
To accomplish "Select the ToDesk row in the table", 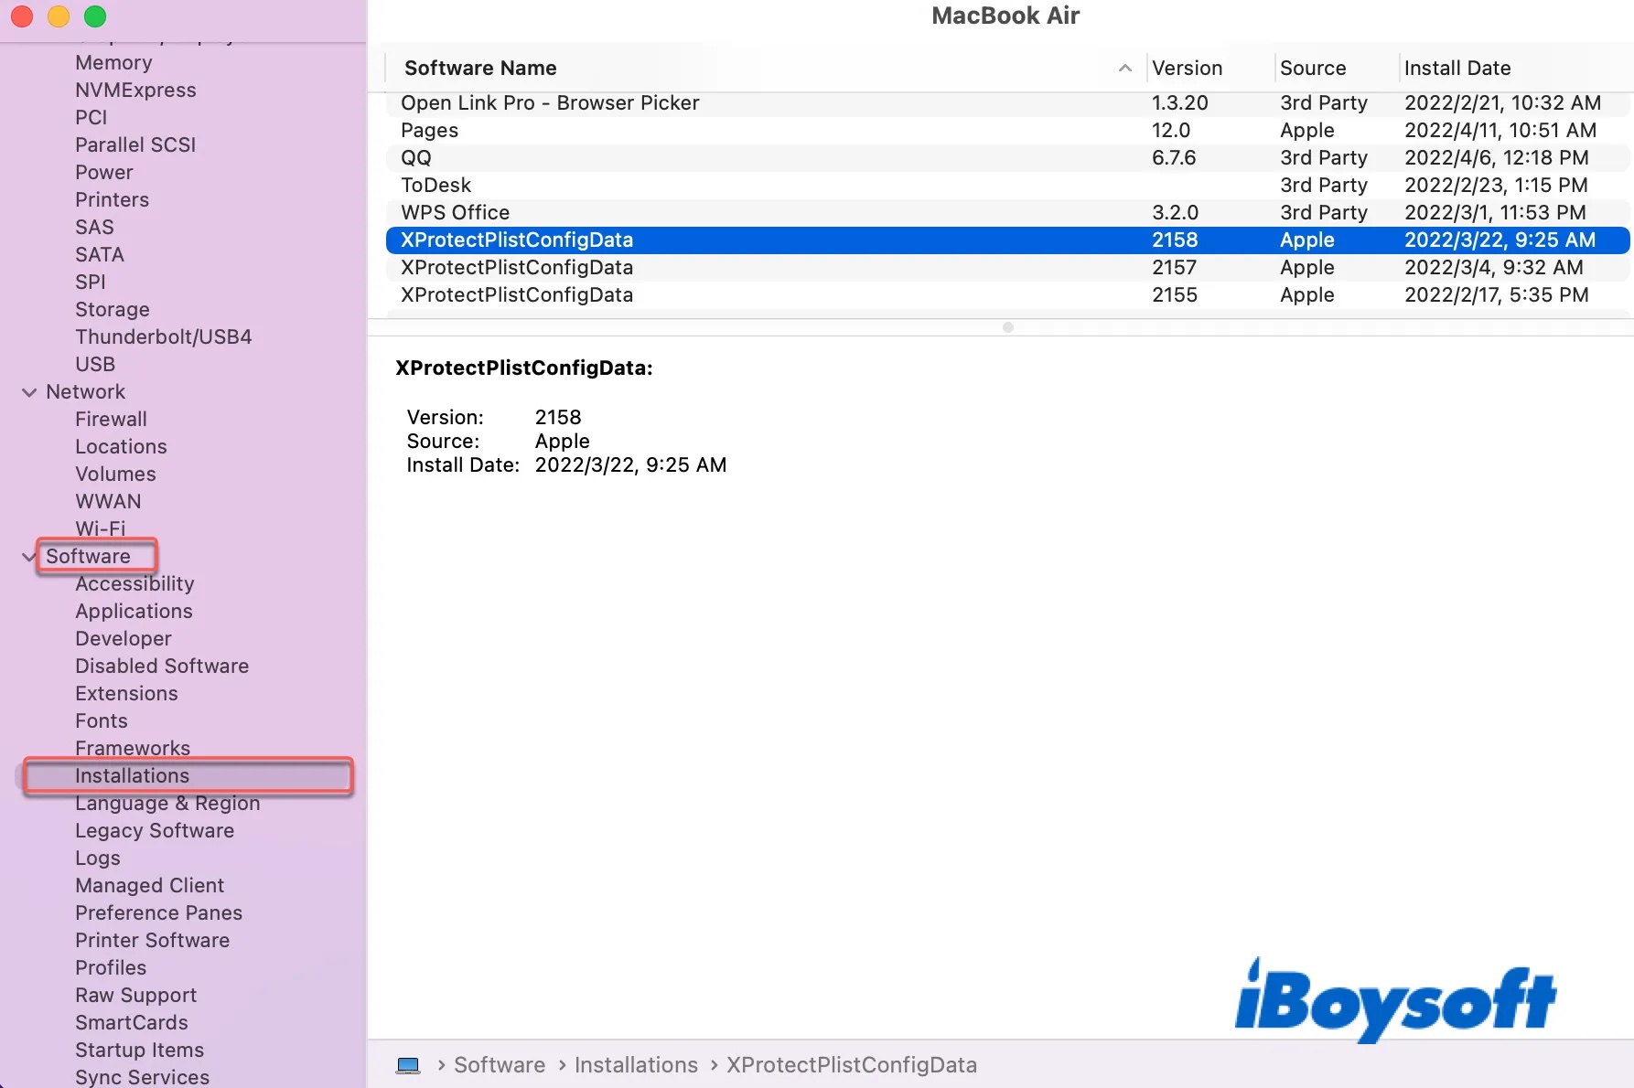I will [1007, 186].
